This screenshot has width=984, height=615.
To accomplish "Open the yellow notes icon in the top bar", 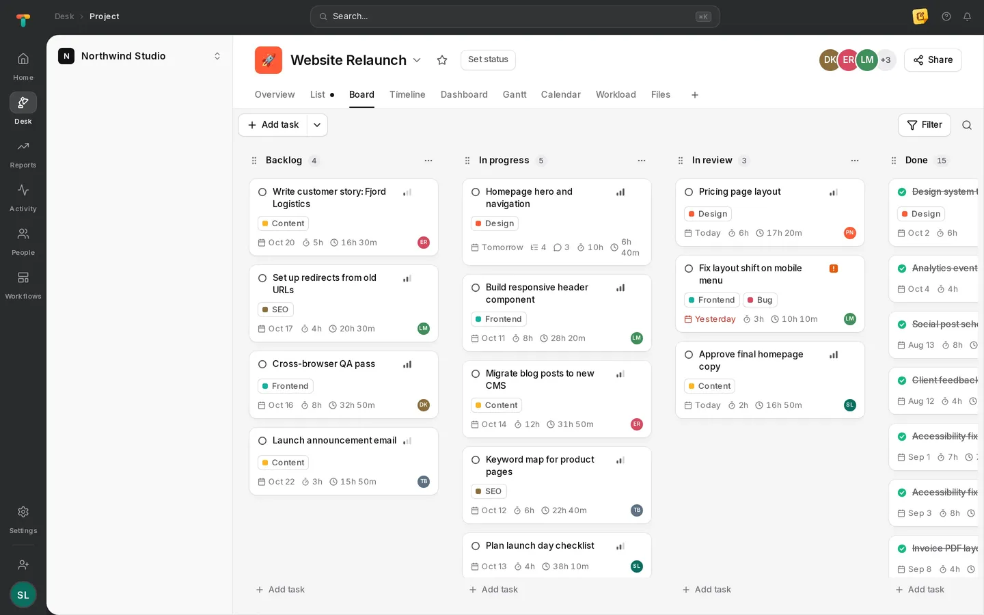I will 920,16.
